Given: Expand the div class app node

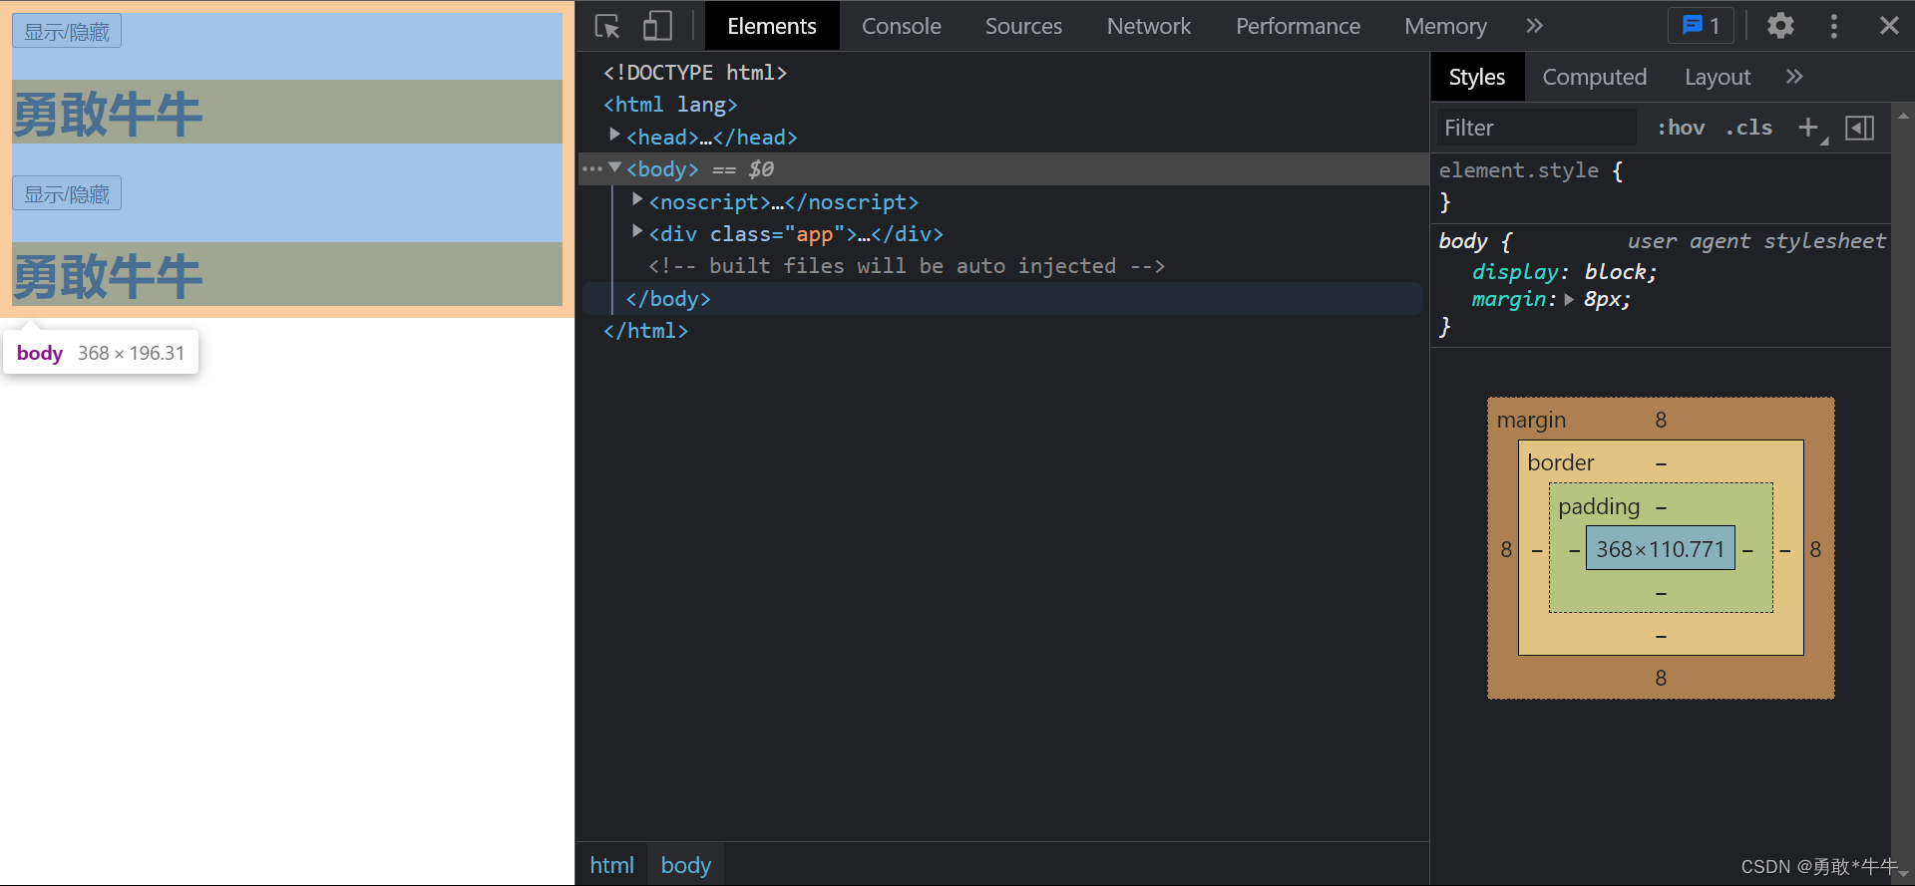Looking at the screenshot, I should [637, 232].
